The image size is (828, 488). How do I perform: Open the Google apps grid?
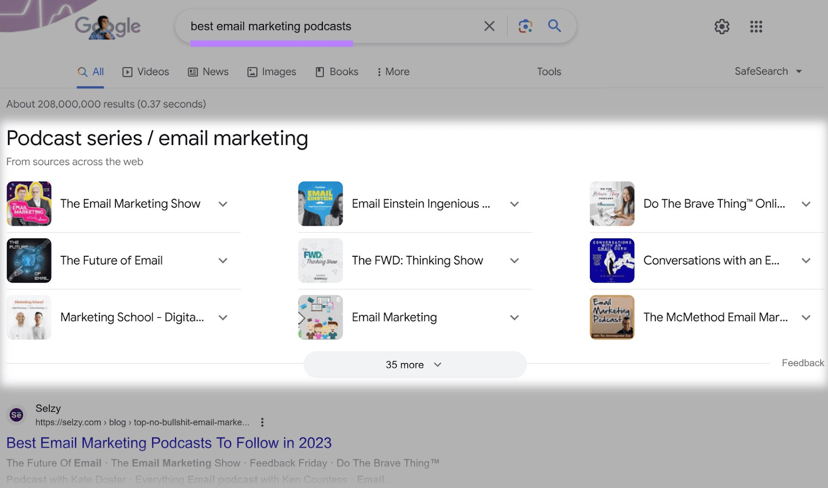(x=756, y=26)
